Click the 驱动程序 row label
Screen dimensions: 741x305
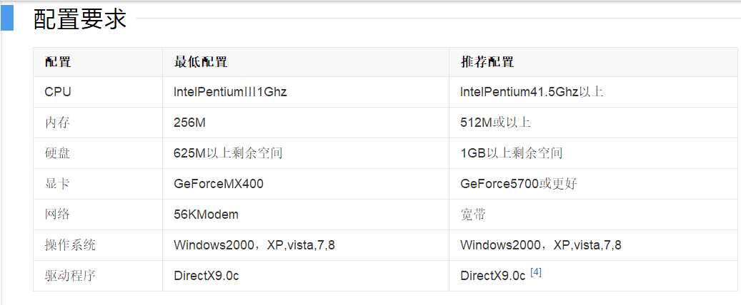point(70,276)
